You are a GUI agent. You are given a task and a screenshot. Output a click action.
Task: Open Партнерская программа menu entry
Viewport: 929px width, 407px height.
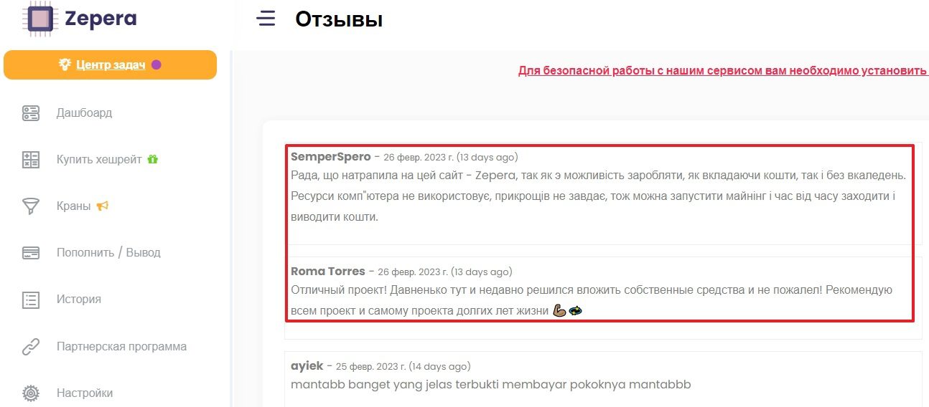pos(121,347)
